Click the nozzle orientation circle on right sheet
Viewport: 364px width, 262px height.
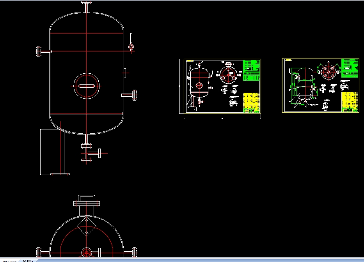click(329, 71)
